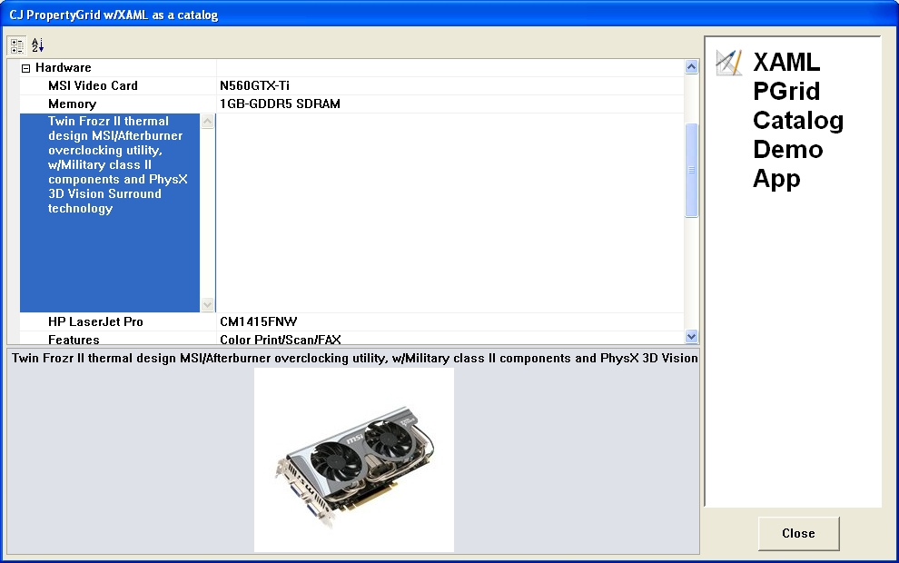The width and height of the screenshot is (899, 563).
Task: Click the property grid scroll up arrow
Action: [x=691, y=67]
